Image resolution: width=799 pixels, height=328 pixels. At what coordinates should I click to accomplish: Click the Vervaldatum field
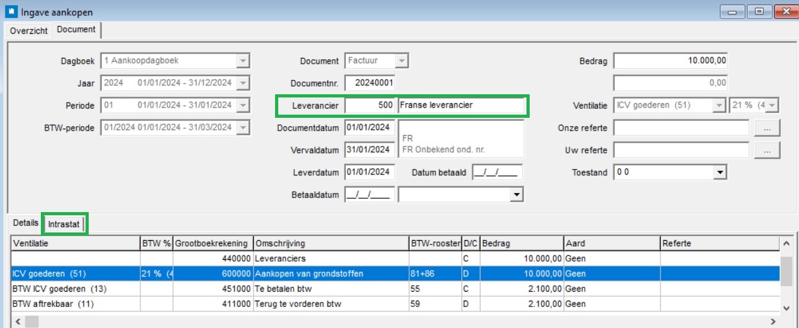click(x=370, y=150)
